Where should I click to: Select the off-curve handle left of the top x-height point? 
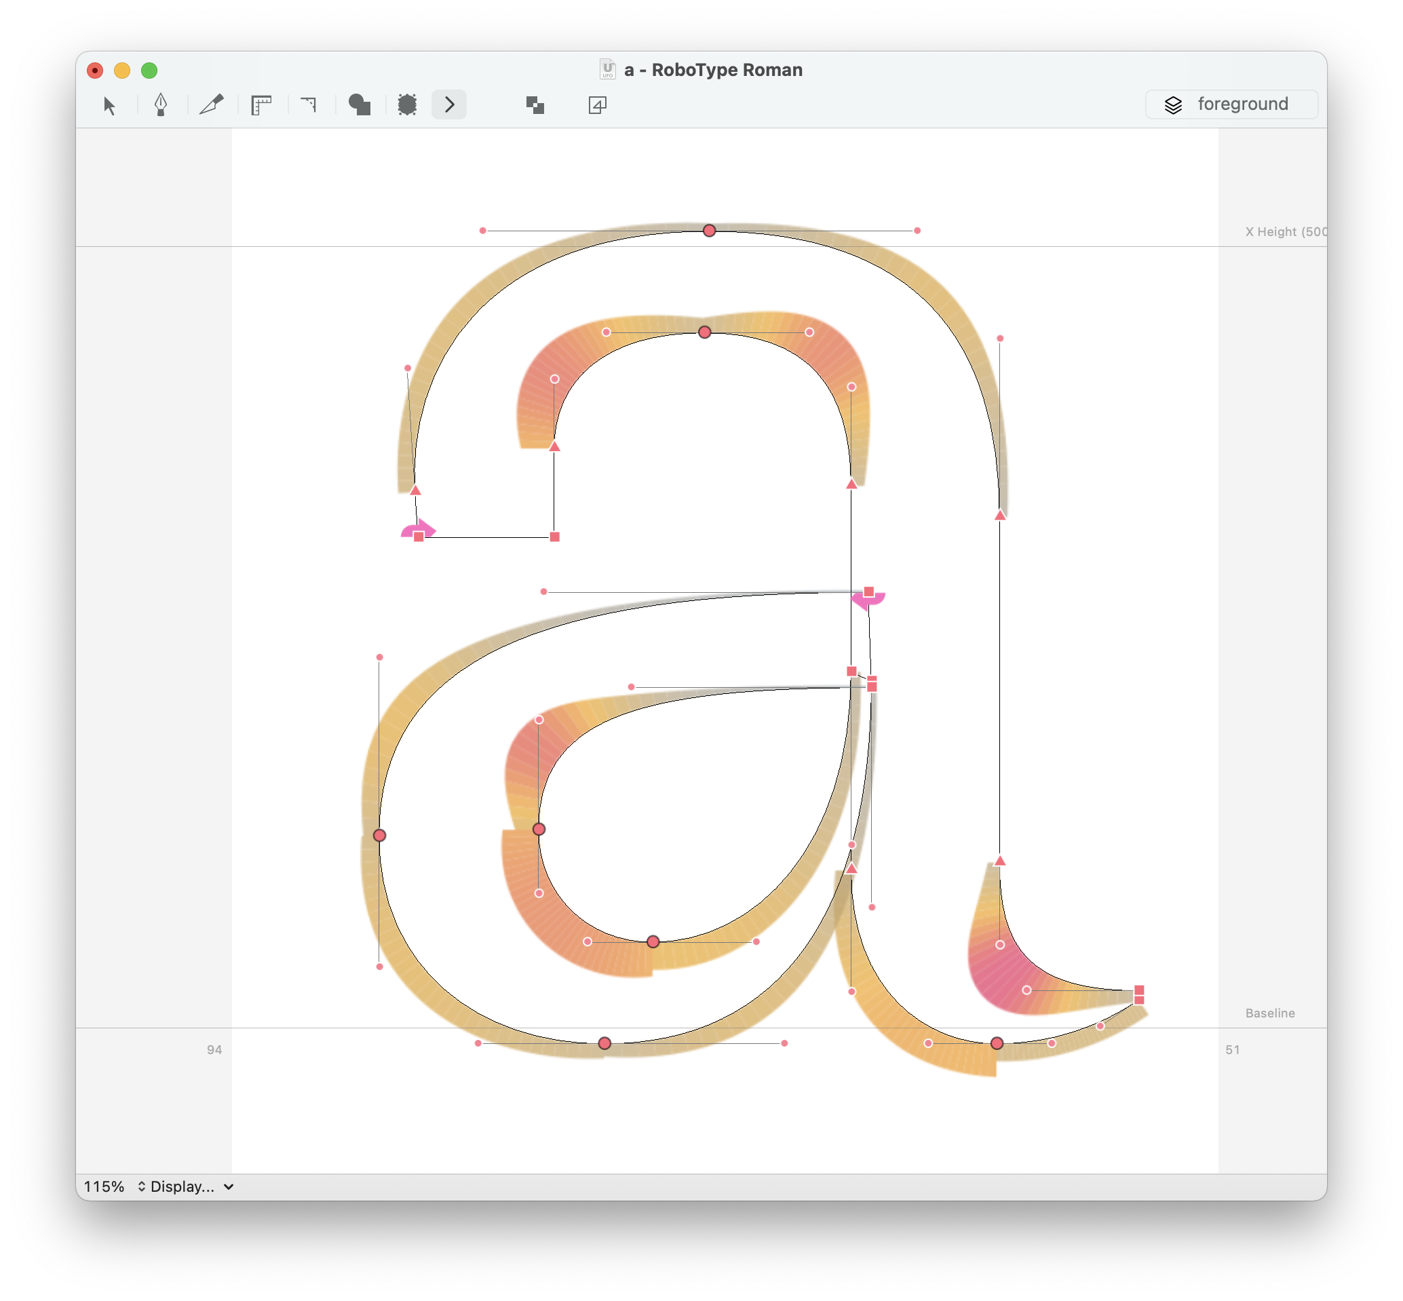[x=482, y=230]
